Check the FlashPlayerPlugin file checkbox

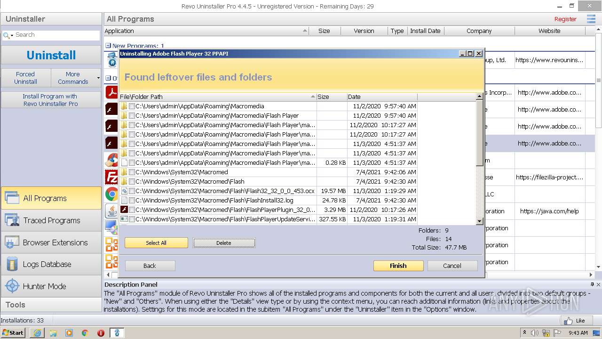(x=132, y=210)
